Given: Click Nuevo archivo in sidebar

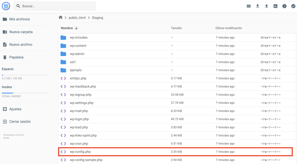Looking at the screenshot, I should 21,44.
